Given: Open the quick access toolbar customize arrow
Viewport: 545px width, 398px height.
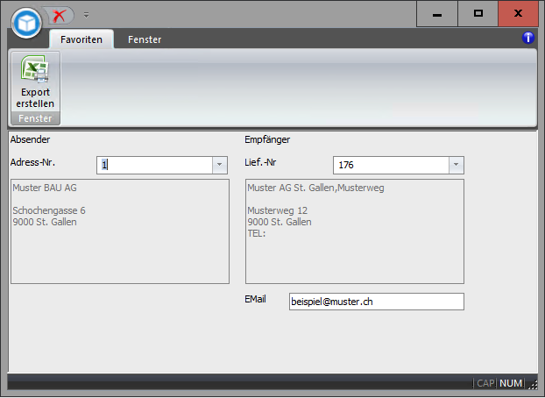Looking at the screenshot, I should pos(86,16).
